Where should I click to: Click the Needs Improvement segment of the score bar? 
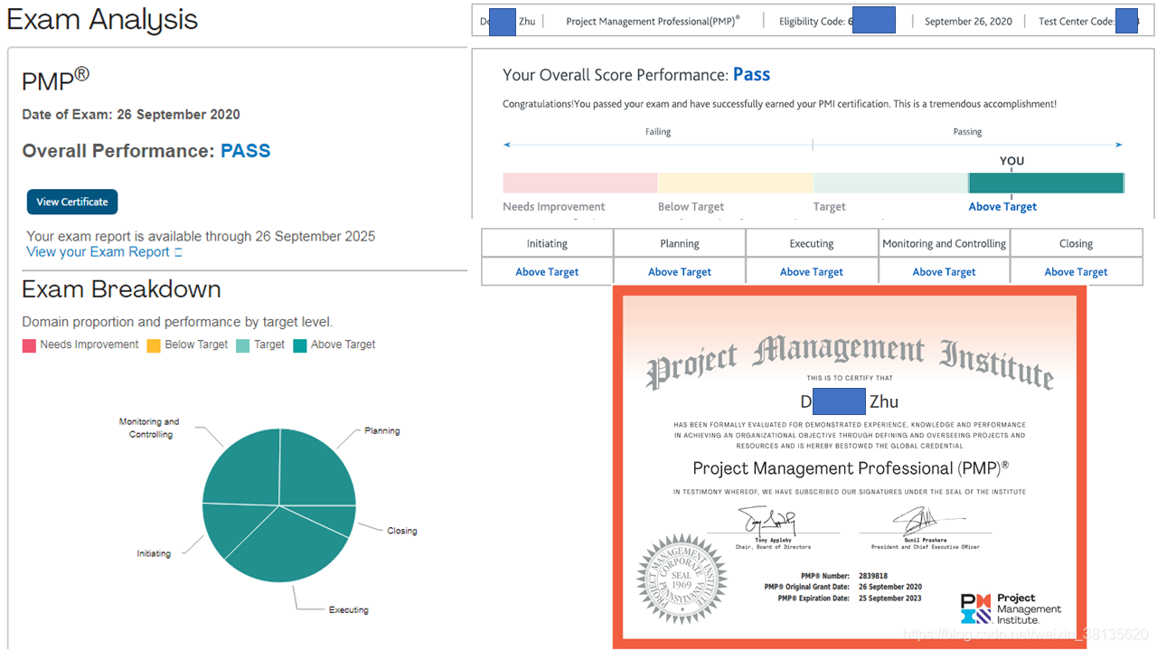pyautogui.click(x=579, y=183)
